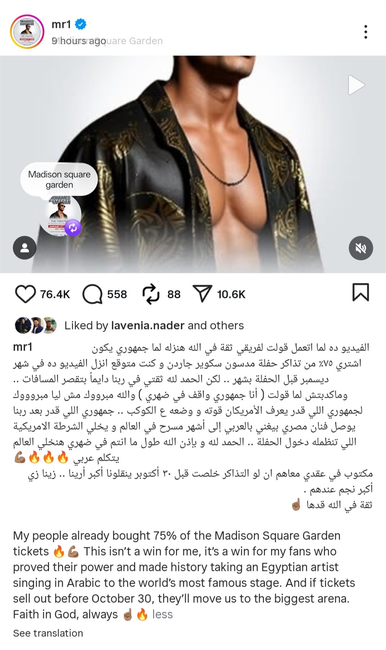Tap the mr1 username in the header
386x650 pixels.
(61, 24)
